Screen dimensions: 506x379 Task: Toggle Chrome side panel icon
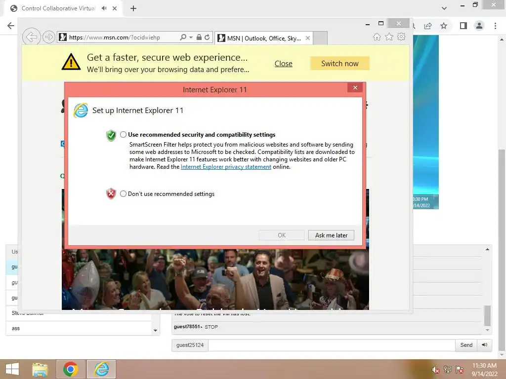click(x=464, y=26)
